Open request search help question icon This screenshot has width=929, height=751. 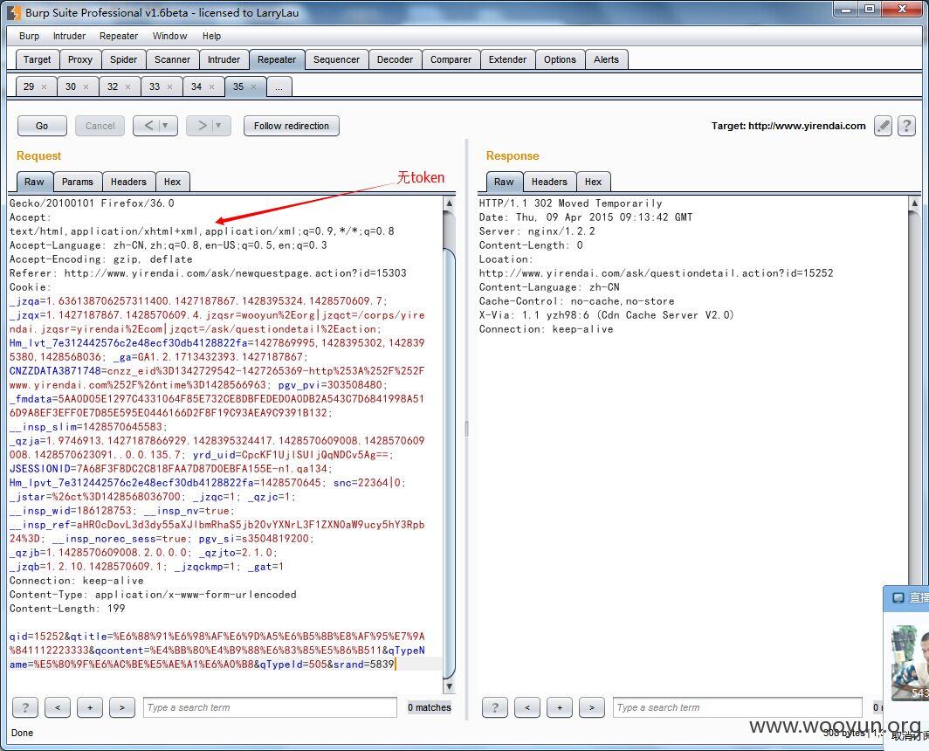(24, 707)
